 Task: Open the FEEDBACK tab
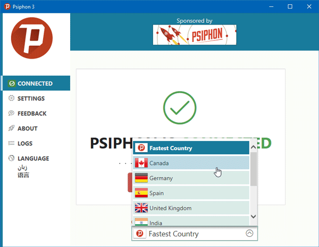point(36,113)
